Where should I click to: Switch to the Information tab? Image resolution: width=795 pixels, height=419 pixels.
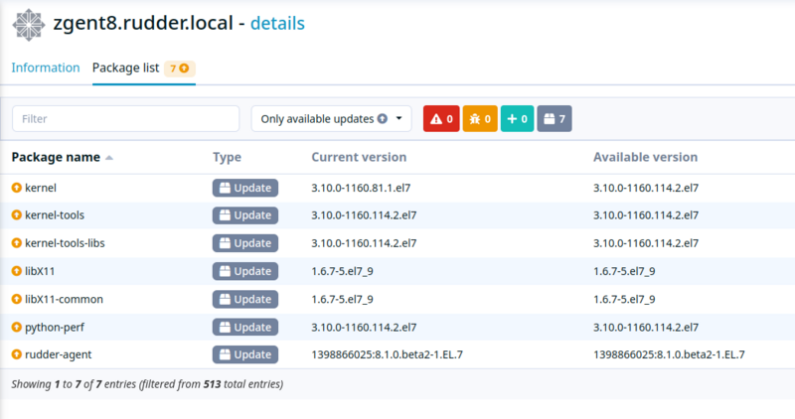[46, 68]
